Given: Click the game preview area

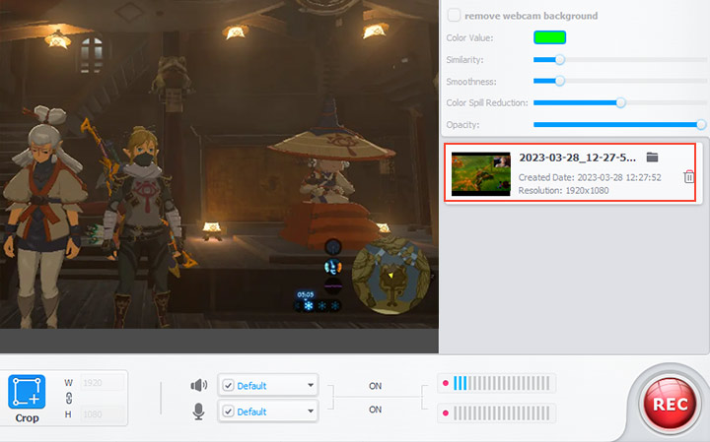Looking at the screenshot, I should (x=219, y=164).
